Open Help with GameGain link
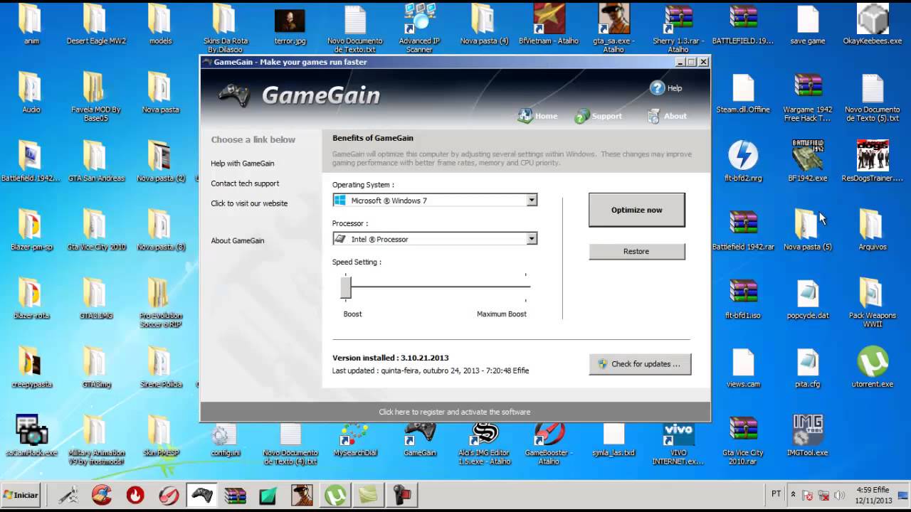This screenshot has width=911, height=512. [x=242, y=164]
